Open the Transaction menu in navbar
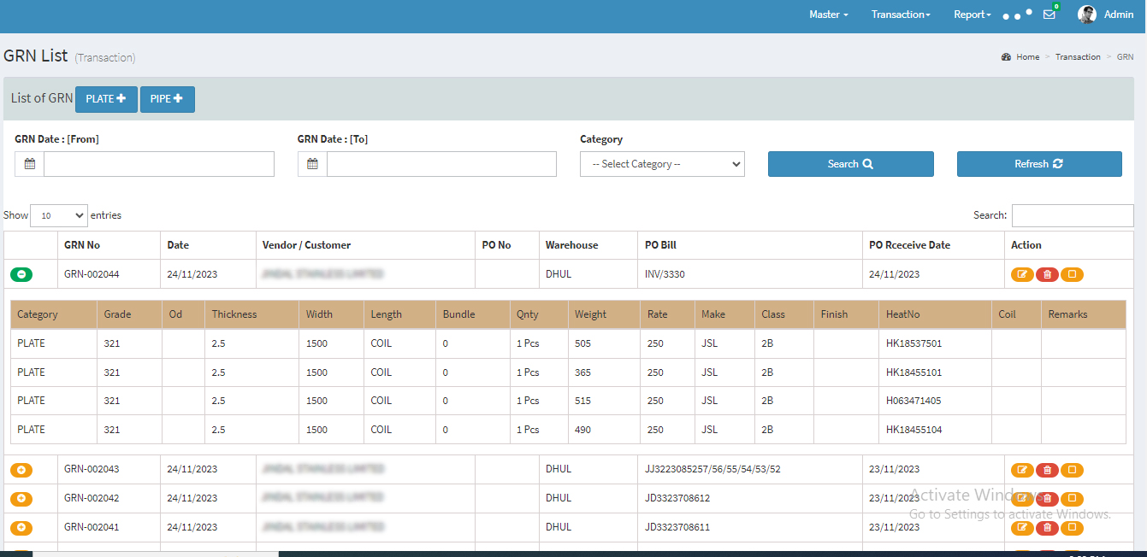 [x=900, y=15]
